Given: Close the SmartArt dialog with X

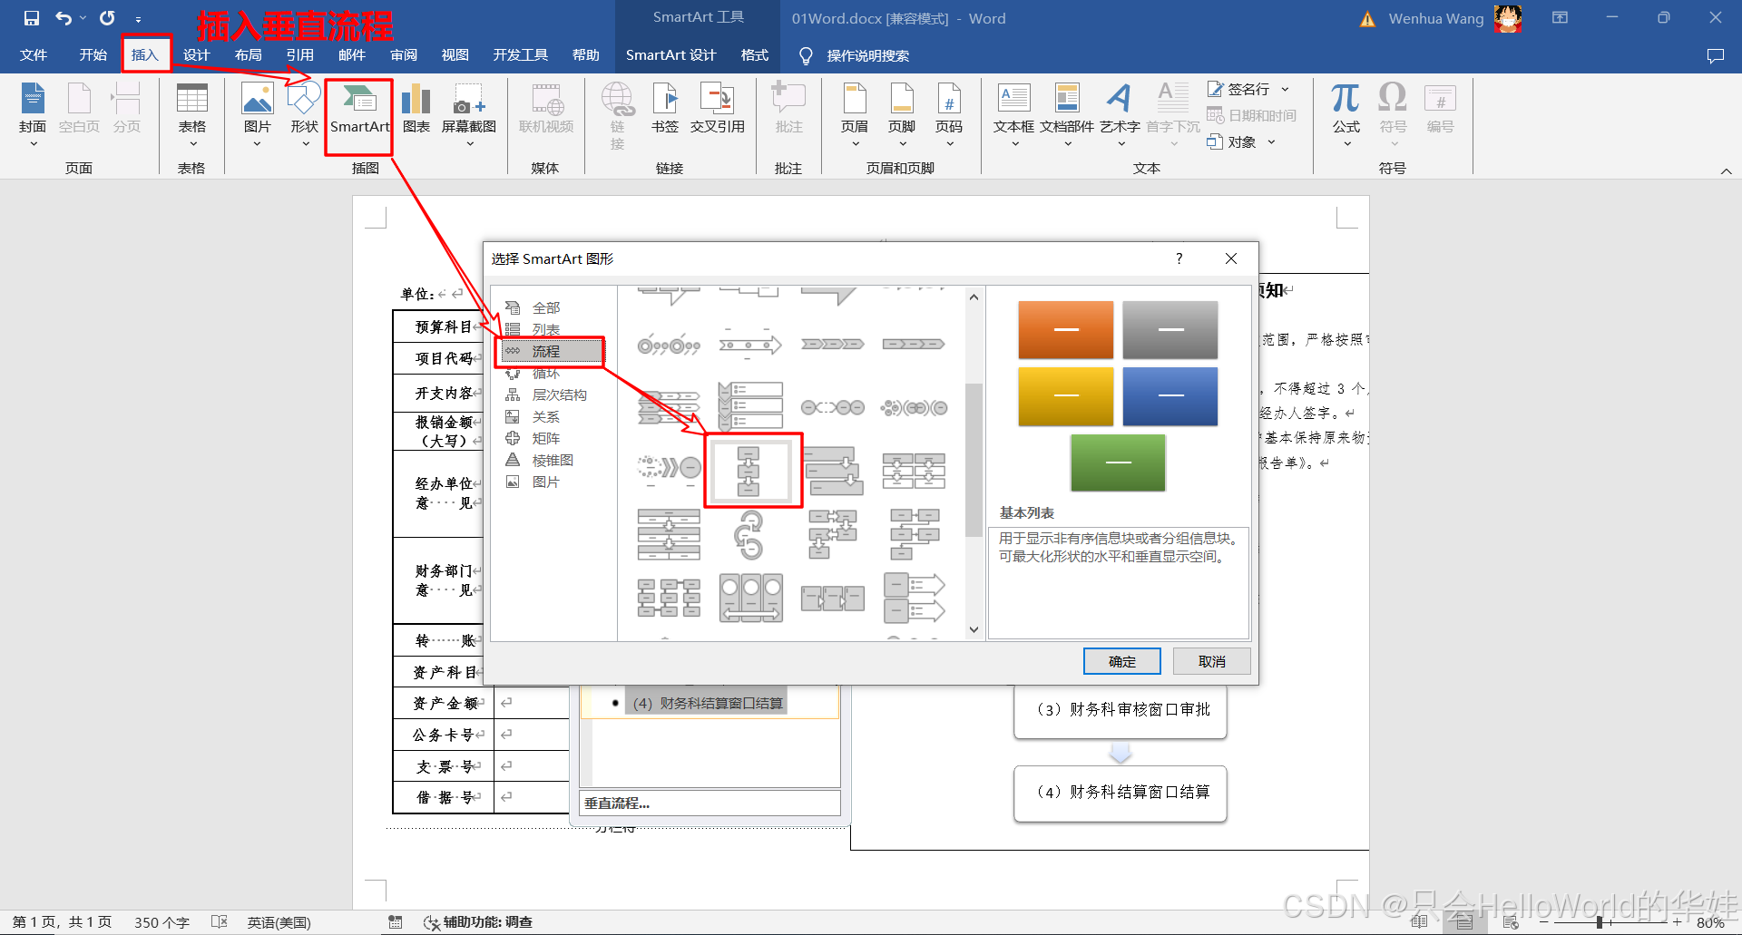Looking at the screenshot, I should 1231,258.
